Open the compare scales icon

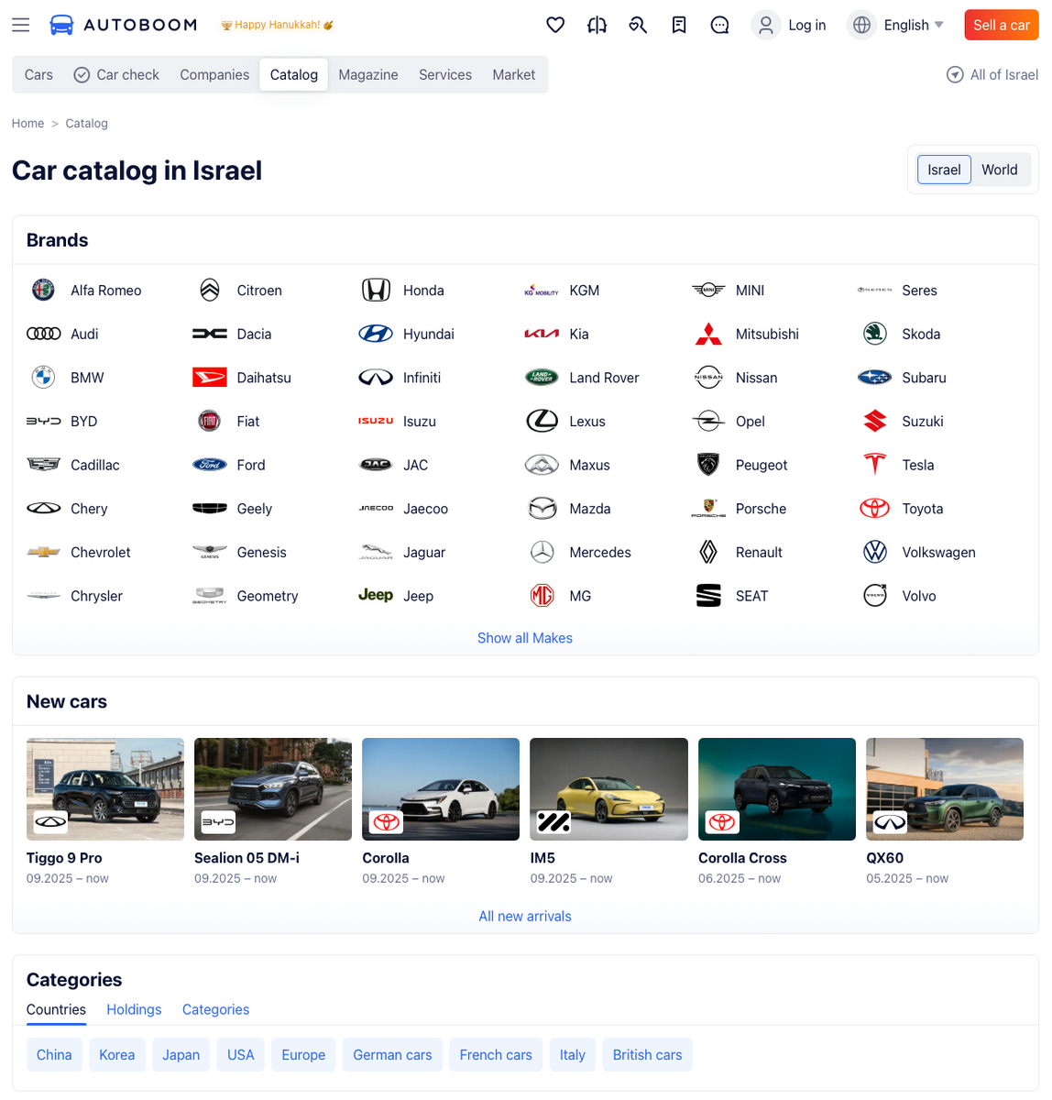(x=597, y=25)
